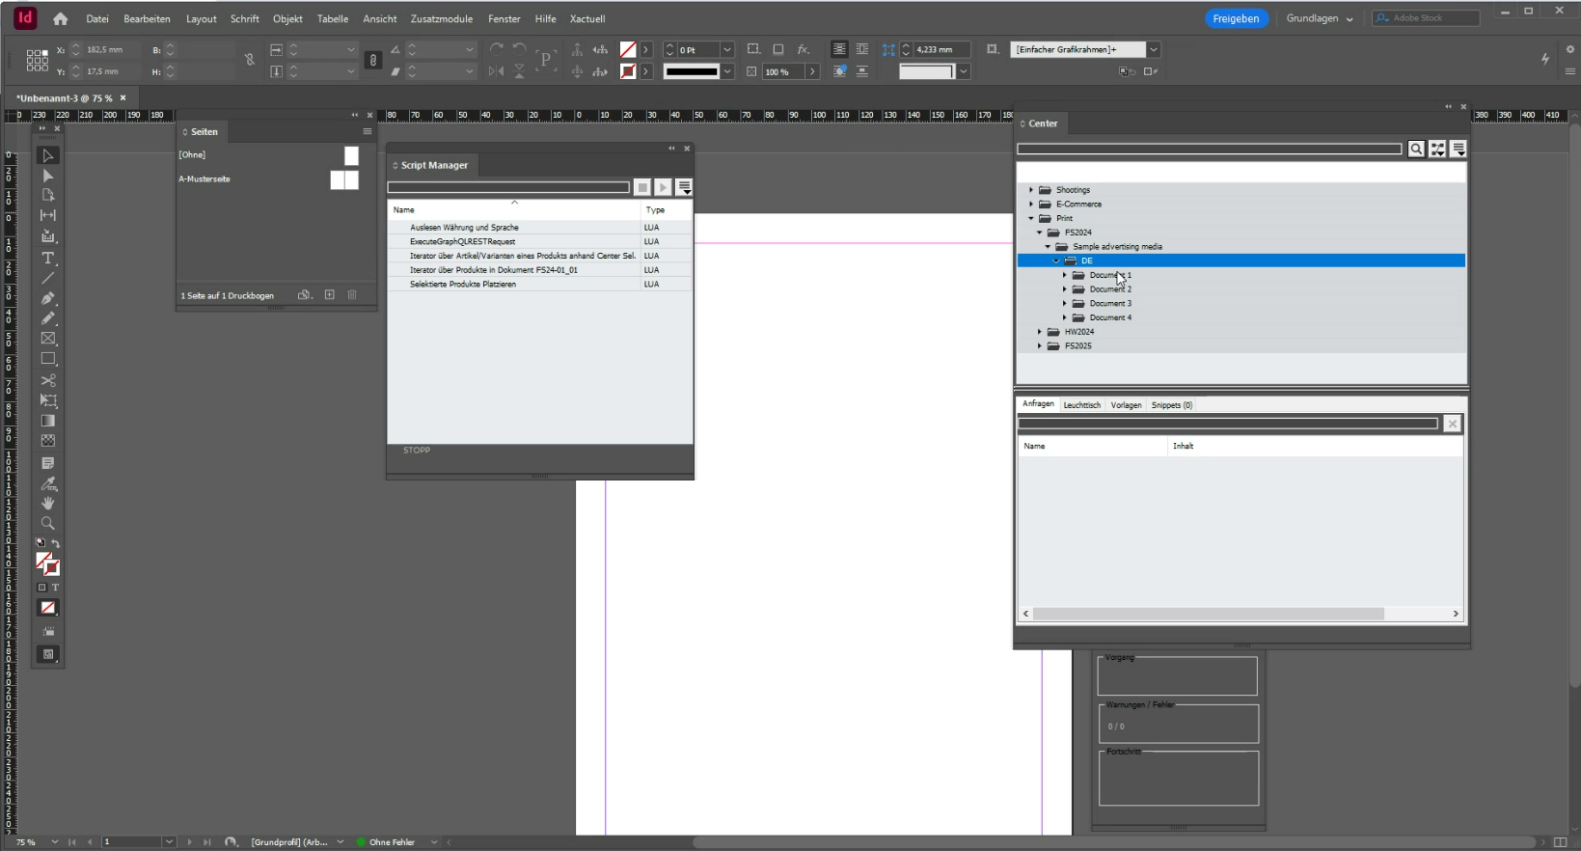Click the Script Manager run play button

[663, 187]
